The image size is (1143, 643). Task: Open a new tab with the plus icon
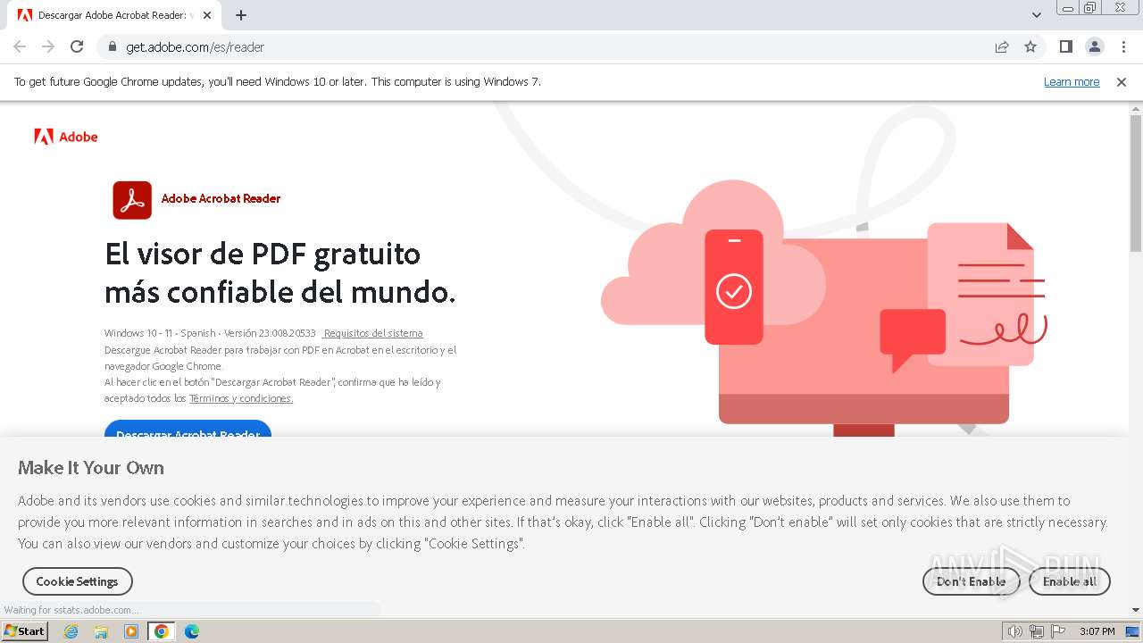pyautogui.click(x=241, y=15)
